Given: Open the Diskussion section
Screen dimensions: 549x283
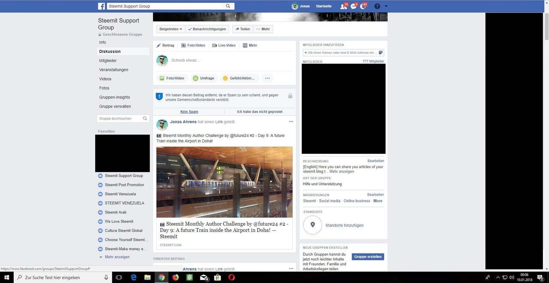Looking at the screenshot, I should click(110, 51).
